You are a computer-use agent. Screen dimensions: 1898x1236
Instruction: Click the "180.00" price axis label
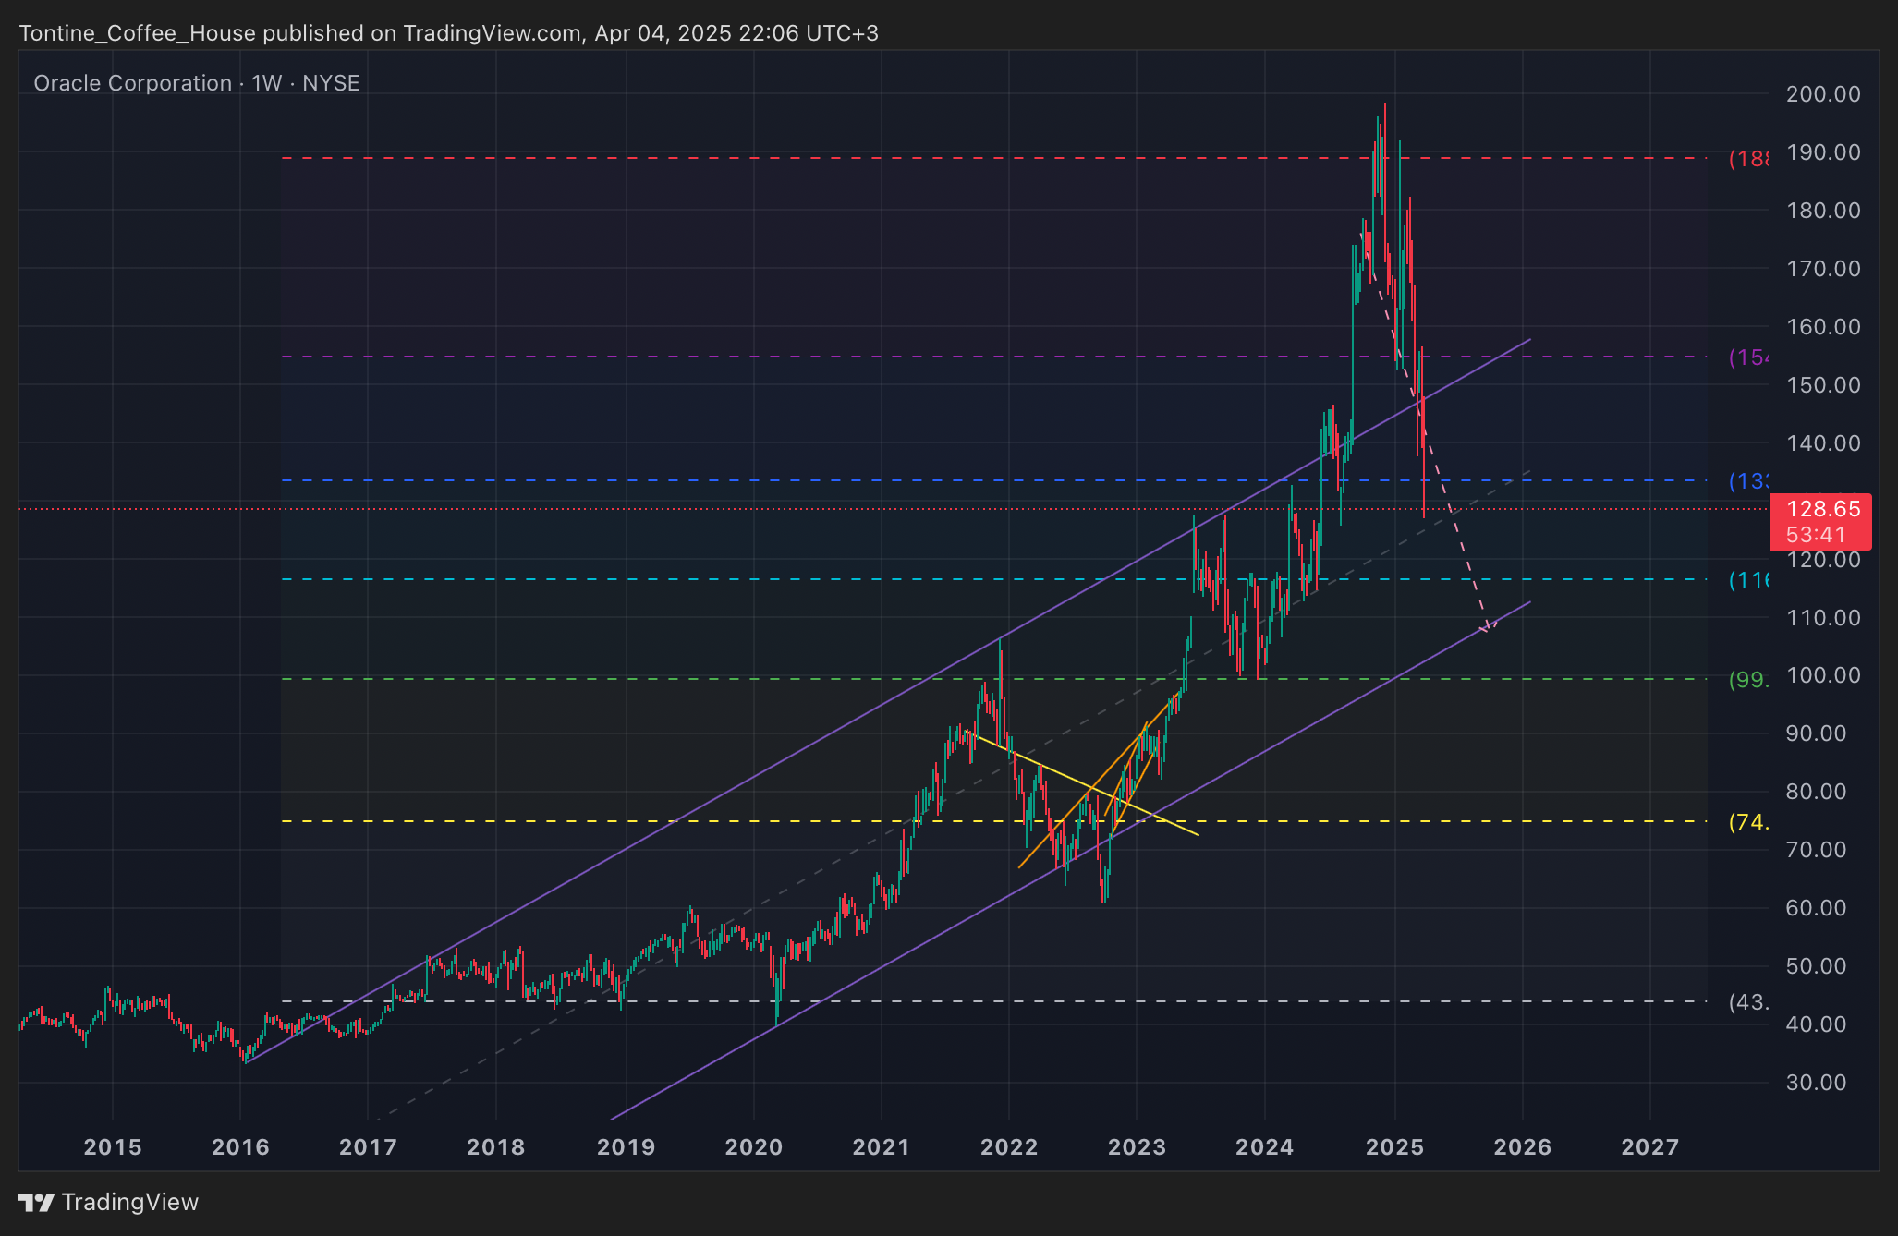click(1823, 211)
